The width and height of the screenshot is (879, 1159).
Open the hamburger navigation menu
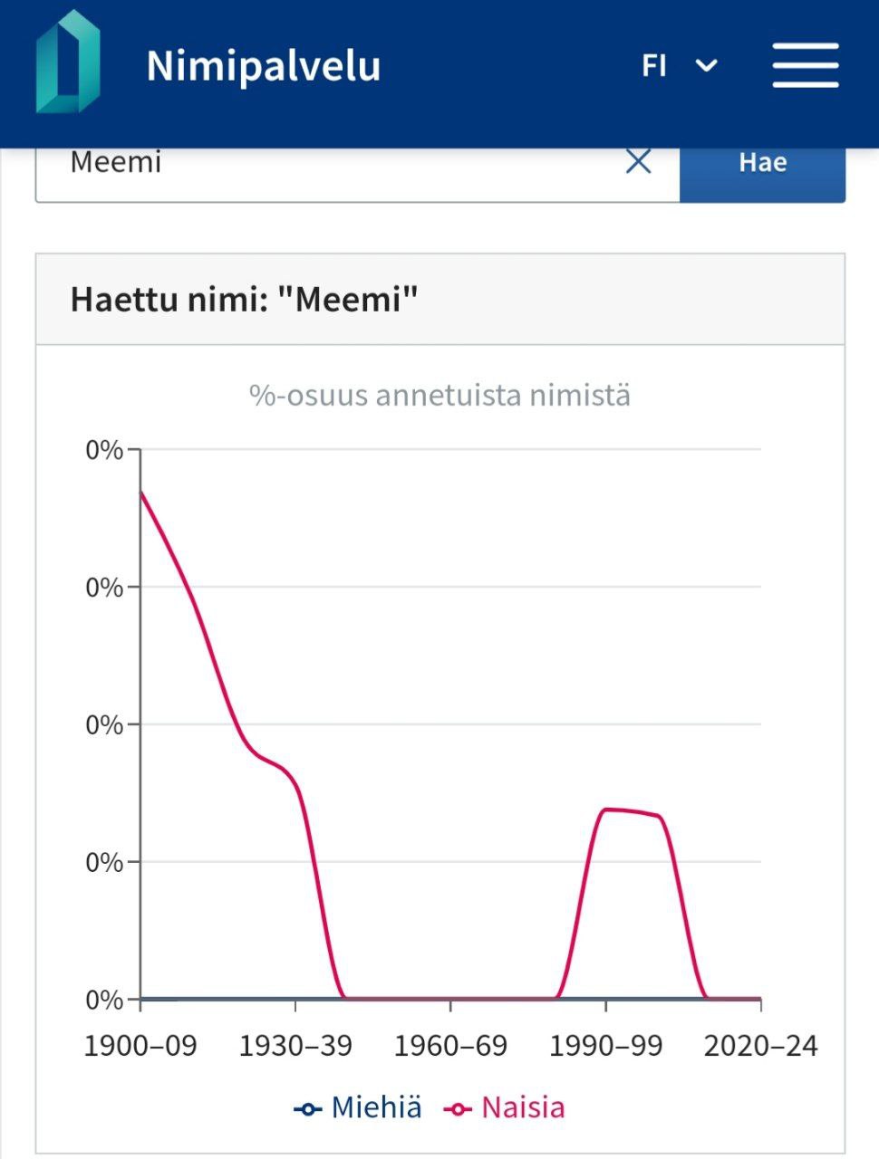pyautogui.click(x=805, y=65)
